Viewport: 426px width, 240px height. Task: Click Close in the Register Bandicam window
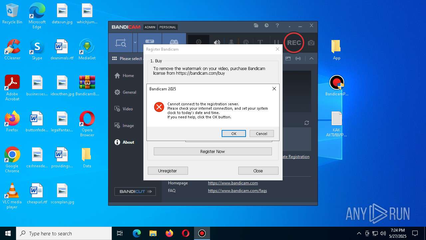pos(258,171)
